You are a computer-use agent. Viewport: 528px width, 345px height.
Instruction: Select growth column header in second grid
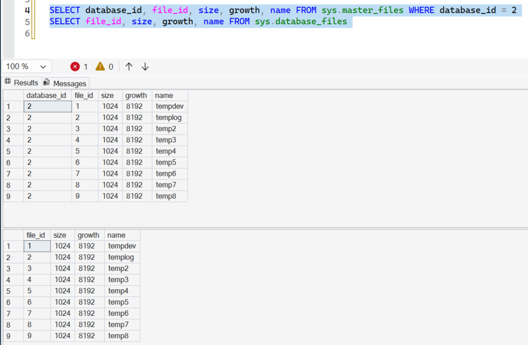[x=90, y=235]
